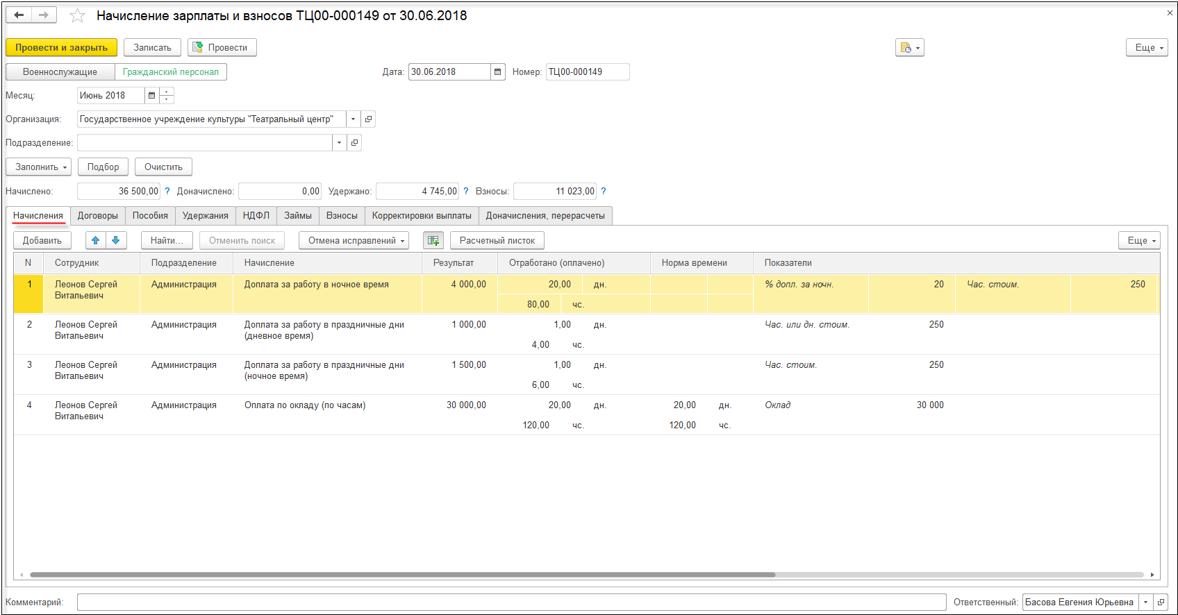Click the Номер input field
The width and height of the screenshot is (1178, 615).
pyautogui.click(x=588, y=71)
